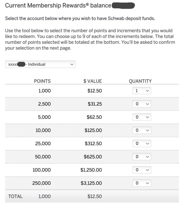Click the 25,000 points cell
Viewport: 184px width, 207px height.
coord(43,143)
